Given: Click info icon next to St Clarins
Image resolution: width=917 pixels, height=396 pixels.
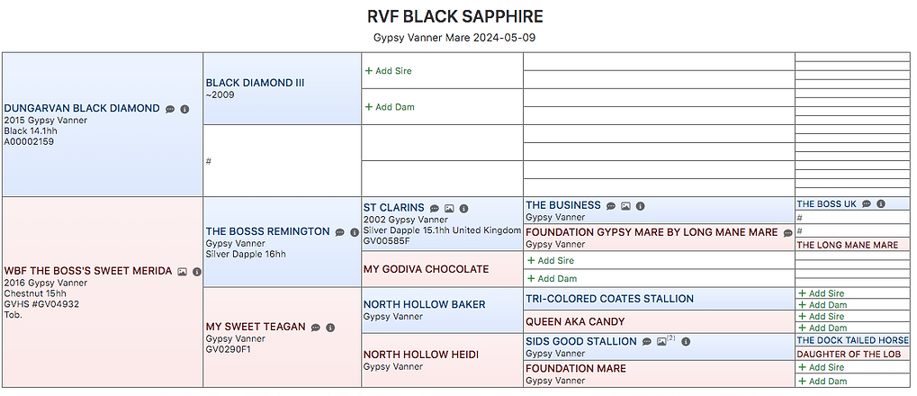Looking at the screenshot, I should click(x=463, y=208).
